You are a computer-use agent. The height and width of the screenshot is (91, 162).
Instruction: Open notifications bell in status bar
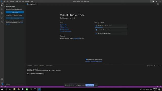[x=160, y=87]
